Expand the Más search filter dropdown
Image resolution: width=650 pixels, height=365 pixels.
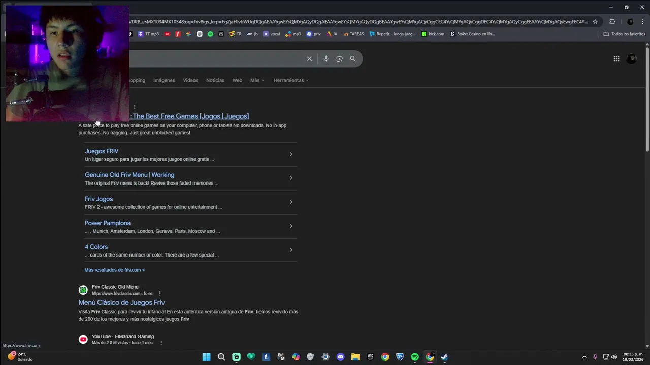pyautogui.click(x=257, y=80)
